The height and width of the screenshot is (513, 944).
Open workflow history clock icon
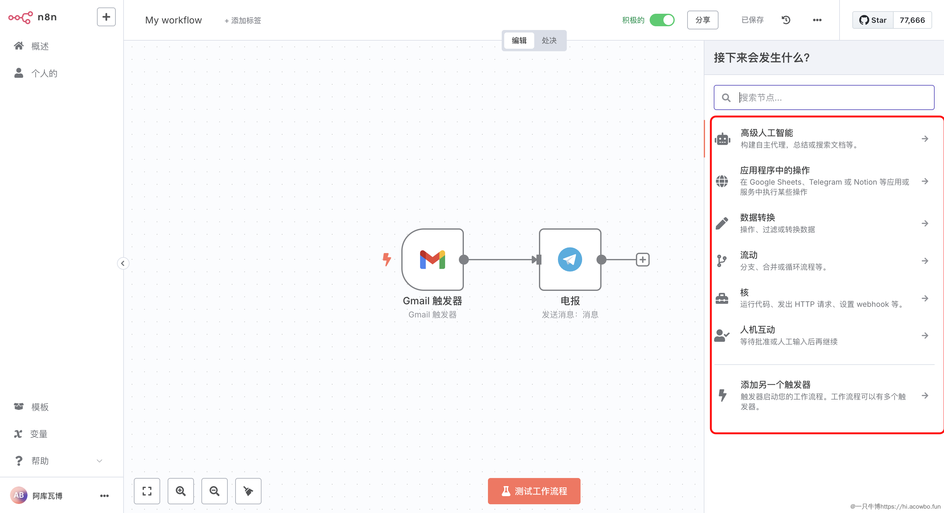click(x=786, y=20)
